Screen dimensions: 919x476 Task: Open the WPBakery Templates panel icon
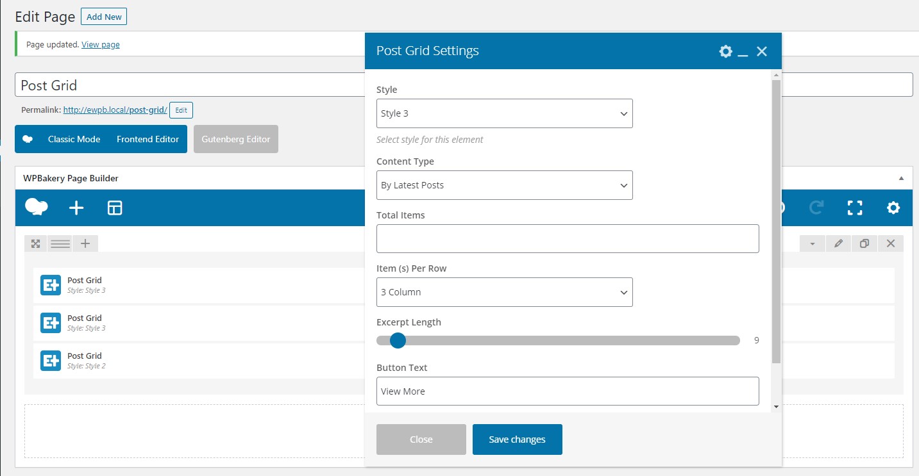(x=115, y=208)
